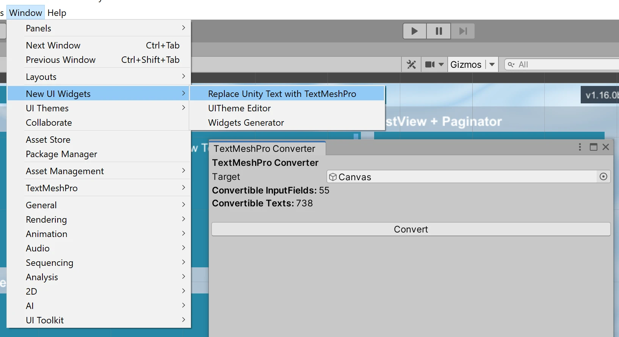Click the Target label in the converter

point(226,177)
